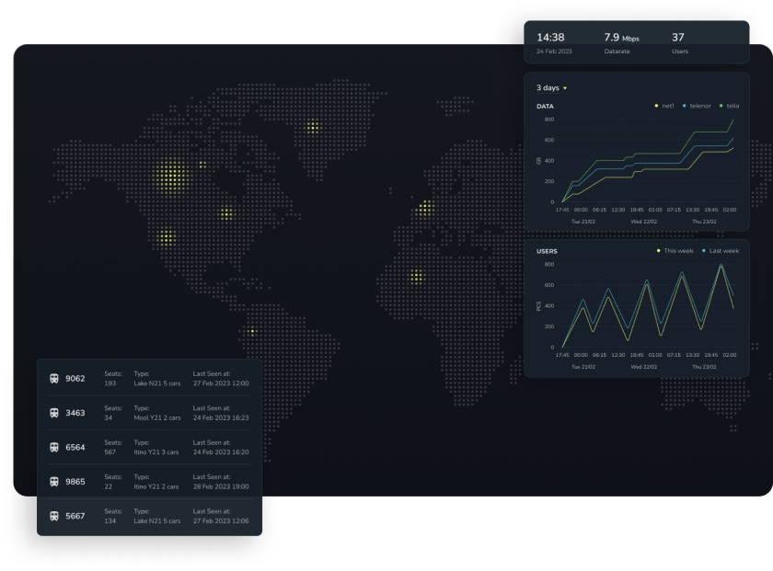
Task: Click the Itino Y21 2 cars type
Action: pos(156,486)
